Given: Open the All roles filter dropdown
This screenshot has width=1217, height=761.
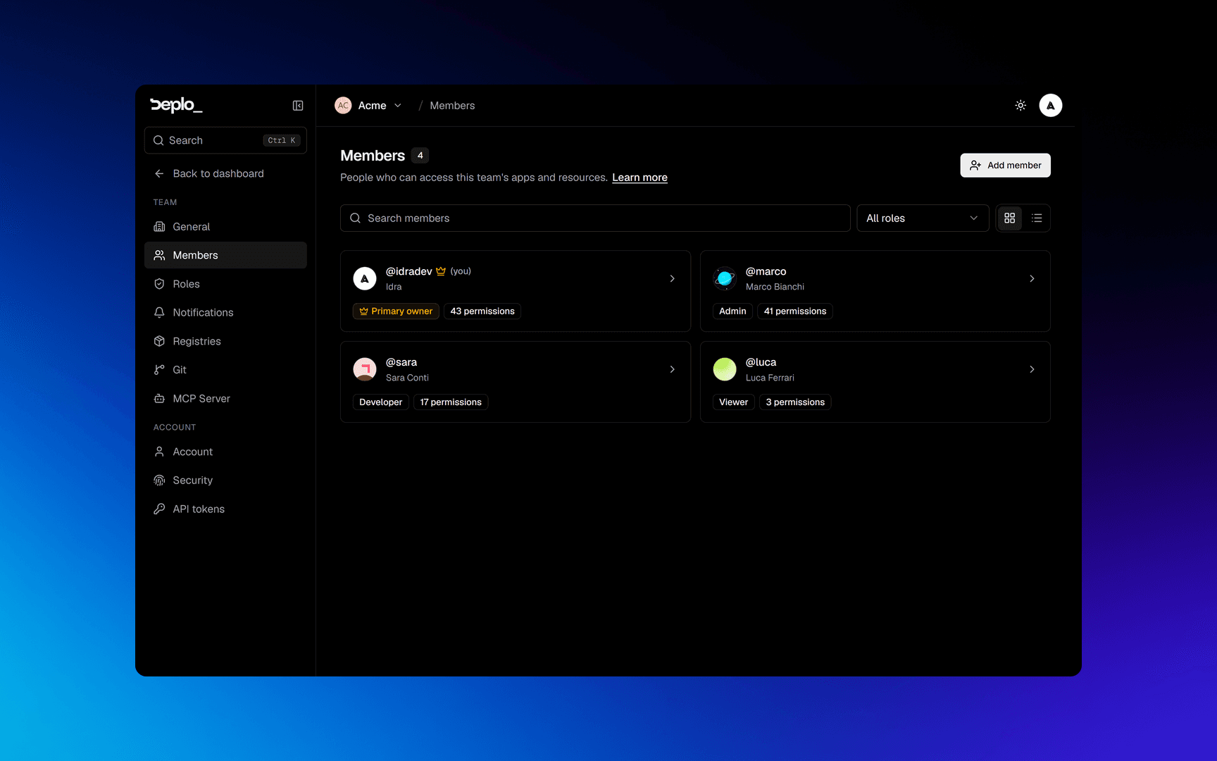Looking at the screenshot, I should [923, 218].
